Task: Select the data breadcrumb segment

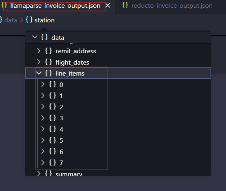Action: 11,20
